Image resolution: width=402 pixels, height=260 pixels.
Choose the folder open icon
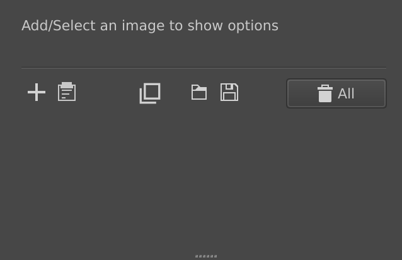tap(199, 92)
